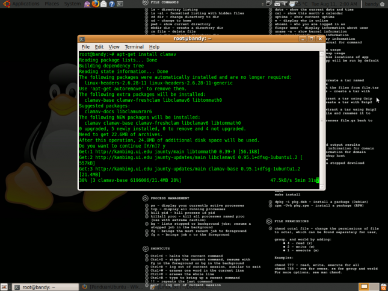Image resolution: width=388 pixels, height=291 pixels.
Task: Click 'The following NEW packages will be installed' line
Action: point(140,117)
